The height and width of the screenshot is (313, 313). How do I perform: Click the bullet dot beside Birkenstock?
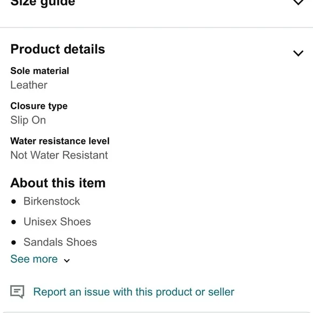point(13,202)
